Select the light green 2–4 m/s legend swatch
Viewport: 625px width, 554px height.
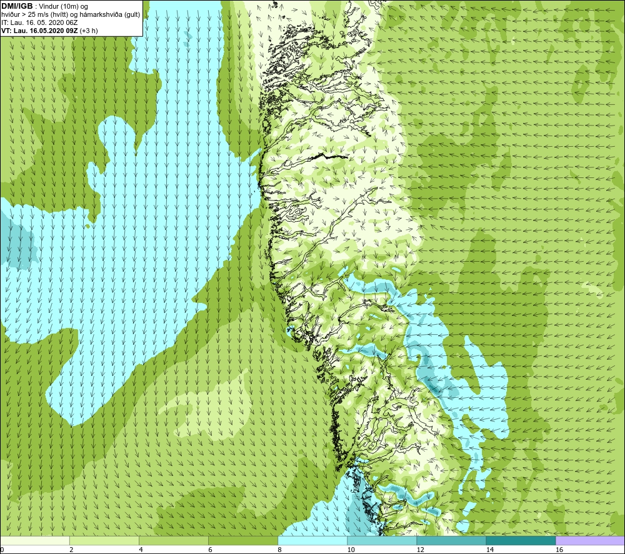pos(104,540)
